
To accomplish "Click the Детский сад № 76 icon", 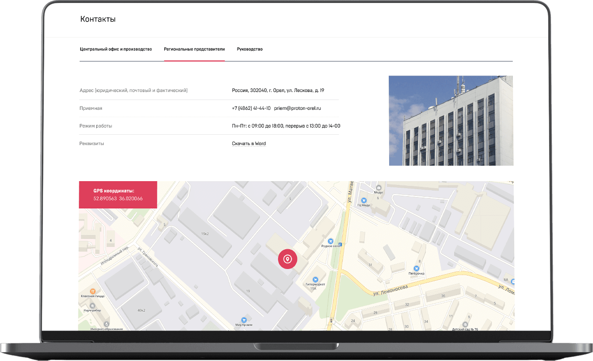I will point(465,324).
